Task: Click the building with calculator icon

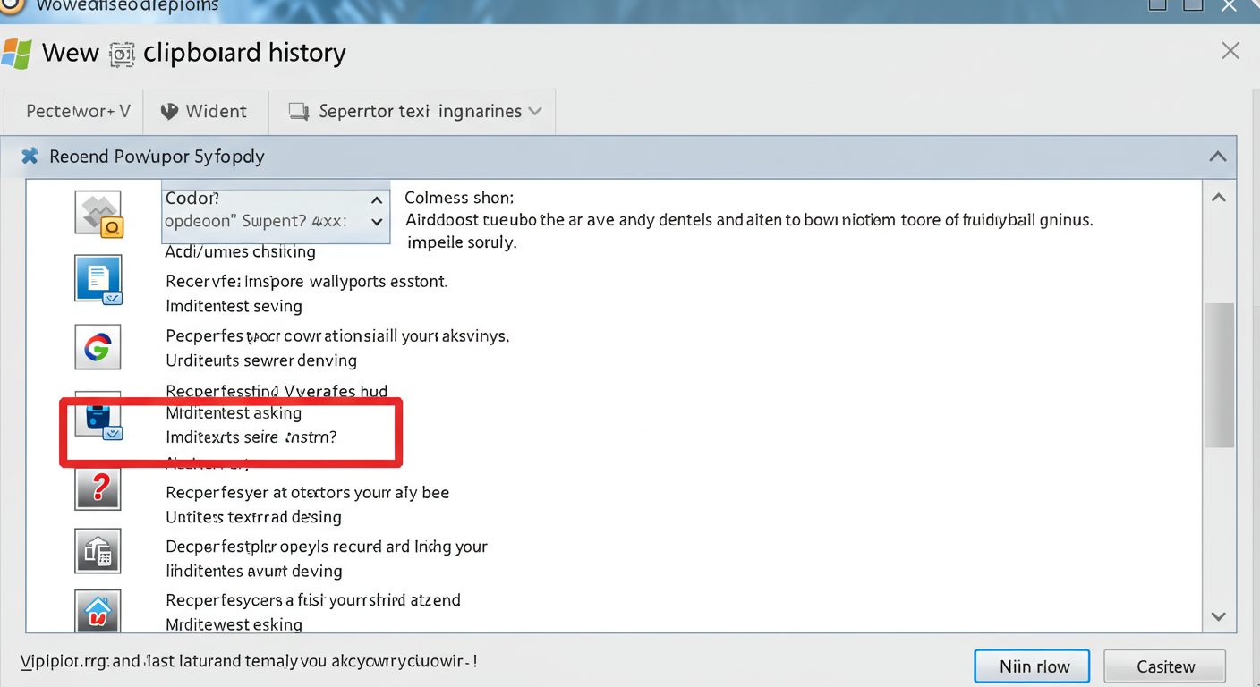Action: (98, 551)
